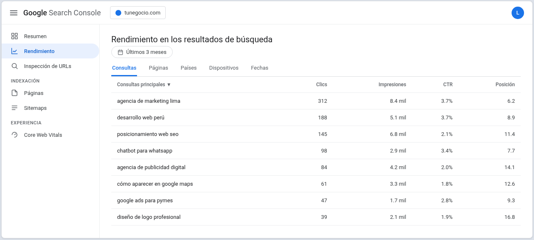Click the 16.8 position value
Image resolution: width=534 pixels, height=240 pixels.
point(510,217)
